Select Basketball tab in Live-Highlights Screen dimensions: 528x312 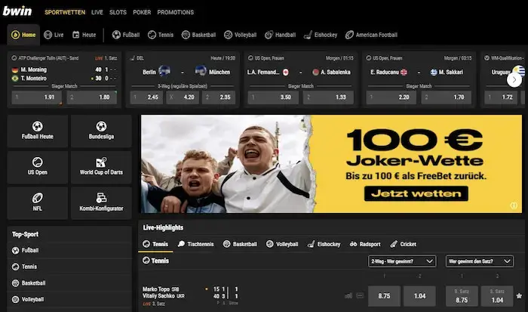[x=240, y=244]
